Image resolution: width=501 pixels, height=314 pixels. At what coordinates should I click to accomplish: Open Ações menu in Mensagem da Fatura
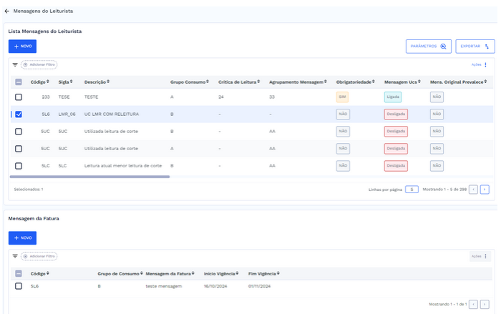(x=480, y=256)
